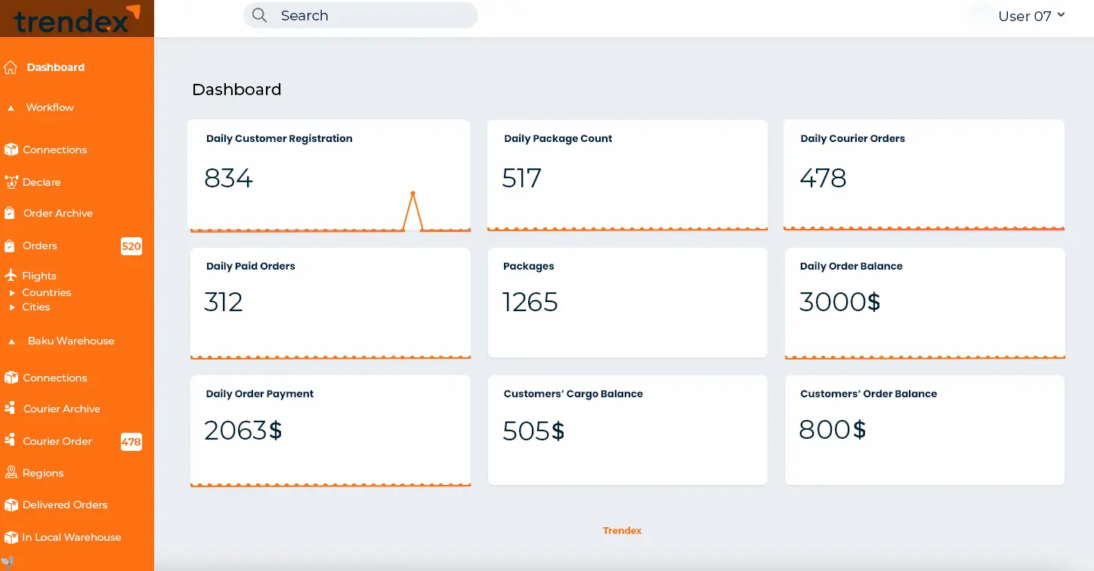Select the Delivered Orders icon

(x=10, y=505)
